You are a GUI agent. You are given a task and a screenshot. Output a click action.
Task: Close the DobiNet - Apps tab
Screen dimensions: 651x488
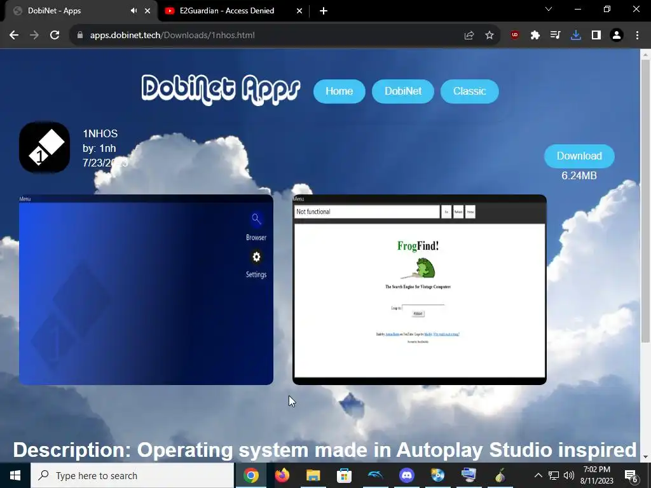pos(147,11)
